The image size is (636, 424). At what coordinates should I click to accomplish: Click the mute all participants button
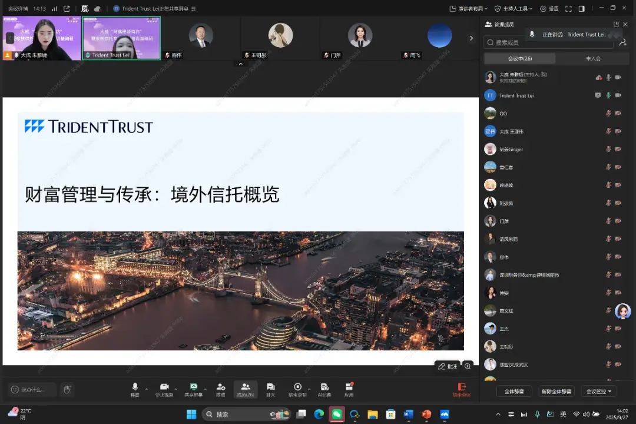514,391
